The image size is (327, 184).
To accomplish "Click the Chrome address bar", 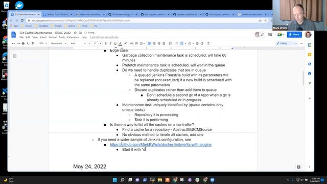I will [x=144, y=20].
